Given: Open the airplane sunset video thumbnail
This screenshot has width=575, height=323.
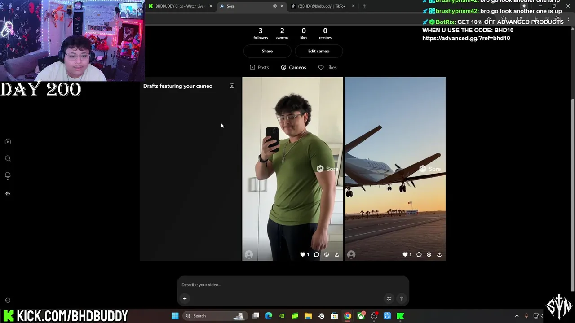Looking at the screenshot, I should tap(395, 169).
